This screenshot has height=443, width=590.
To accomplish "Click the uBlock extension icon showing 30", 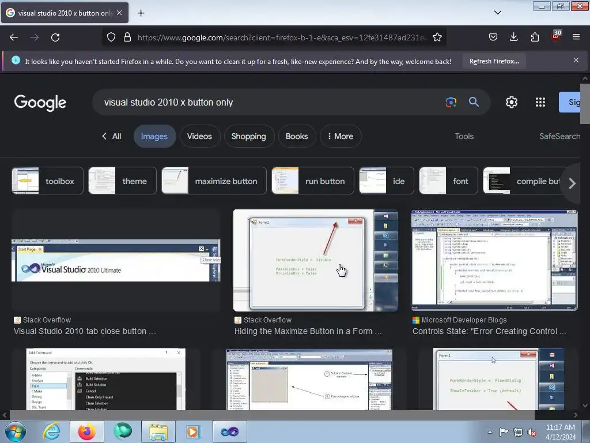I will click(556, 36).
